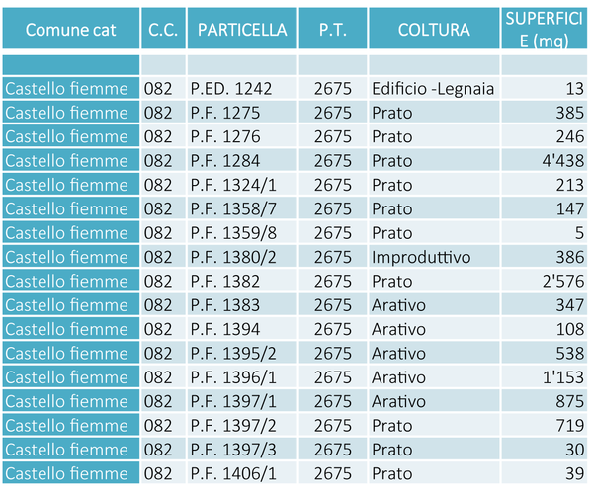Click cell P.F. 1397/2
This screenshot has height=496, width=593.
[242, 426]
